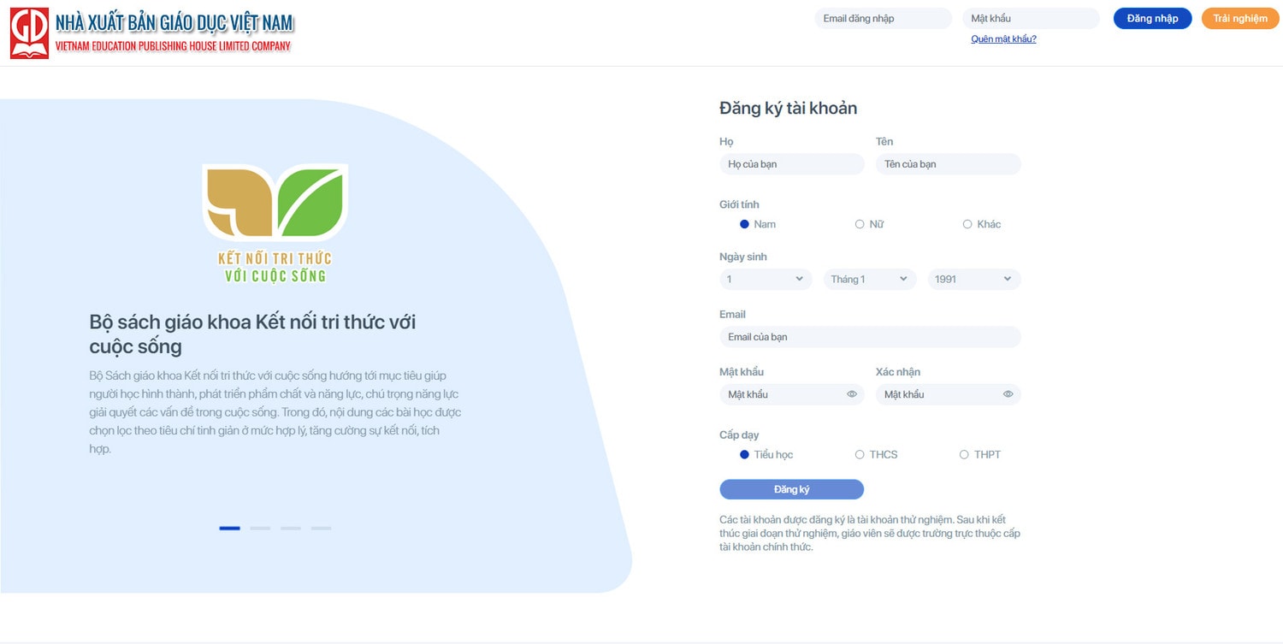This screenshot has width=1283, height=644.
Task: Select Khác for gender
Action: (x=967, y=224)
